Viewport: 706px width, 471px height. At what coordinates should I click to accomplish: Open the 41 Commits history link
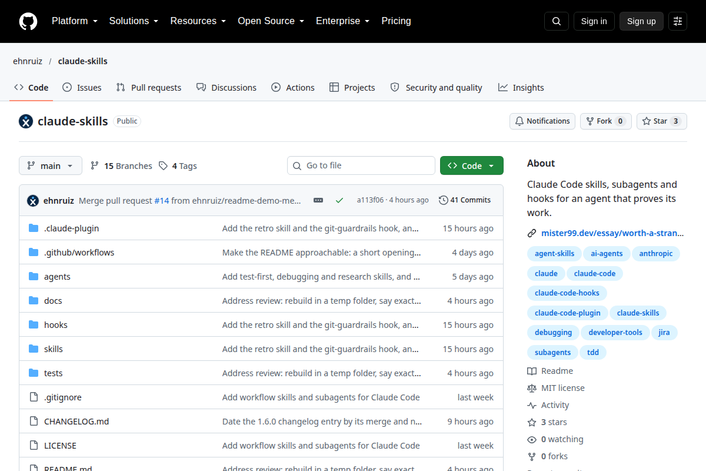click(465, 200)
